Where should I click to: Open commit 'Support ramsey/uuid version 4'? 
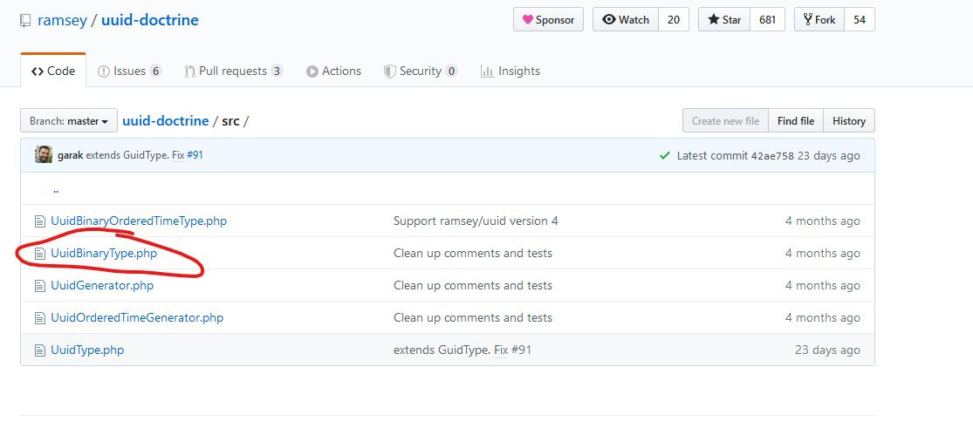click(476, 221)
